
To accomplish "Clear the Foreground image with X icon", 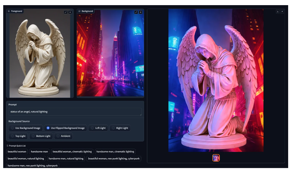I will tap(70, 12).
